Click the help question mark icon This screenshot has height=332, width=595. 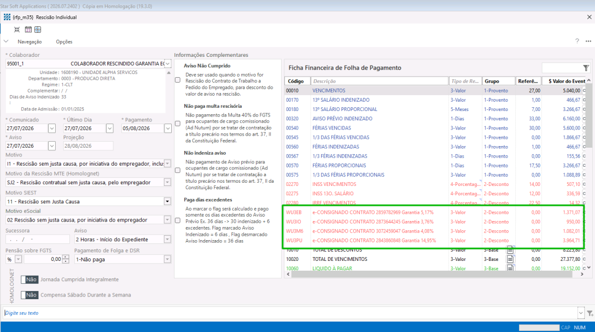point(577,41)
